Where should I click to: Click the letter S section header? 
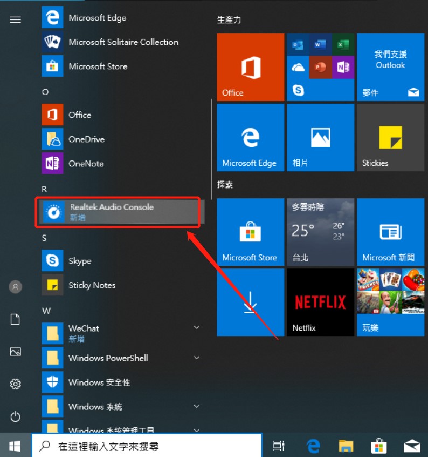[45, 238]
